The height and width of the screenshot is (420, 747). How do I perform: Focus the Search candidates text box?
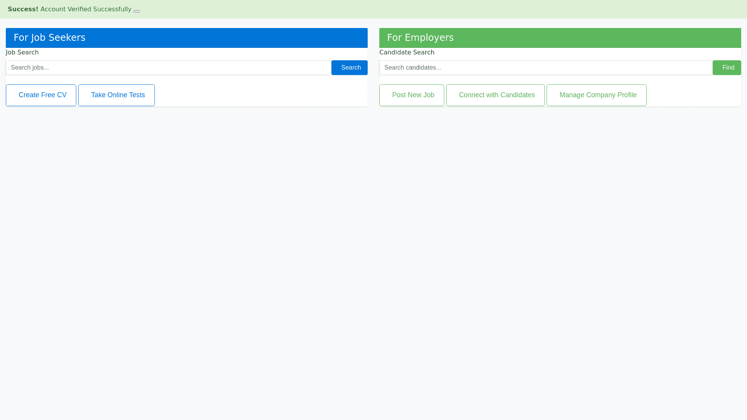tap(545, 68)
